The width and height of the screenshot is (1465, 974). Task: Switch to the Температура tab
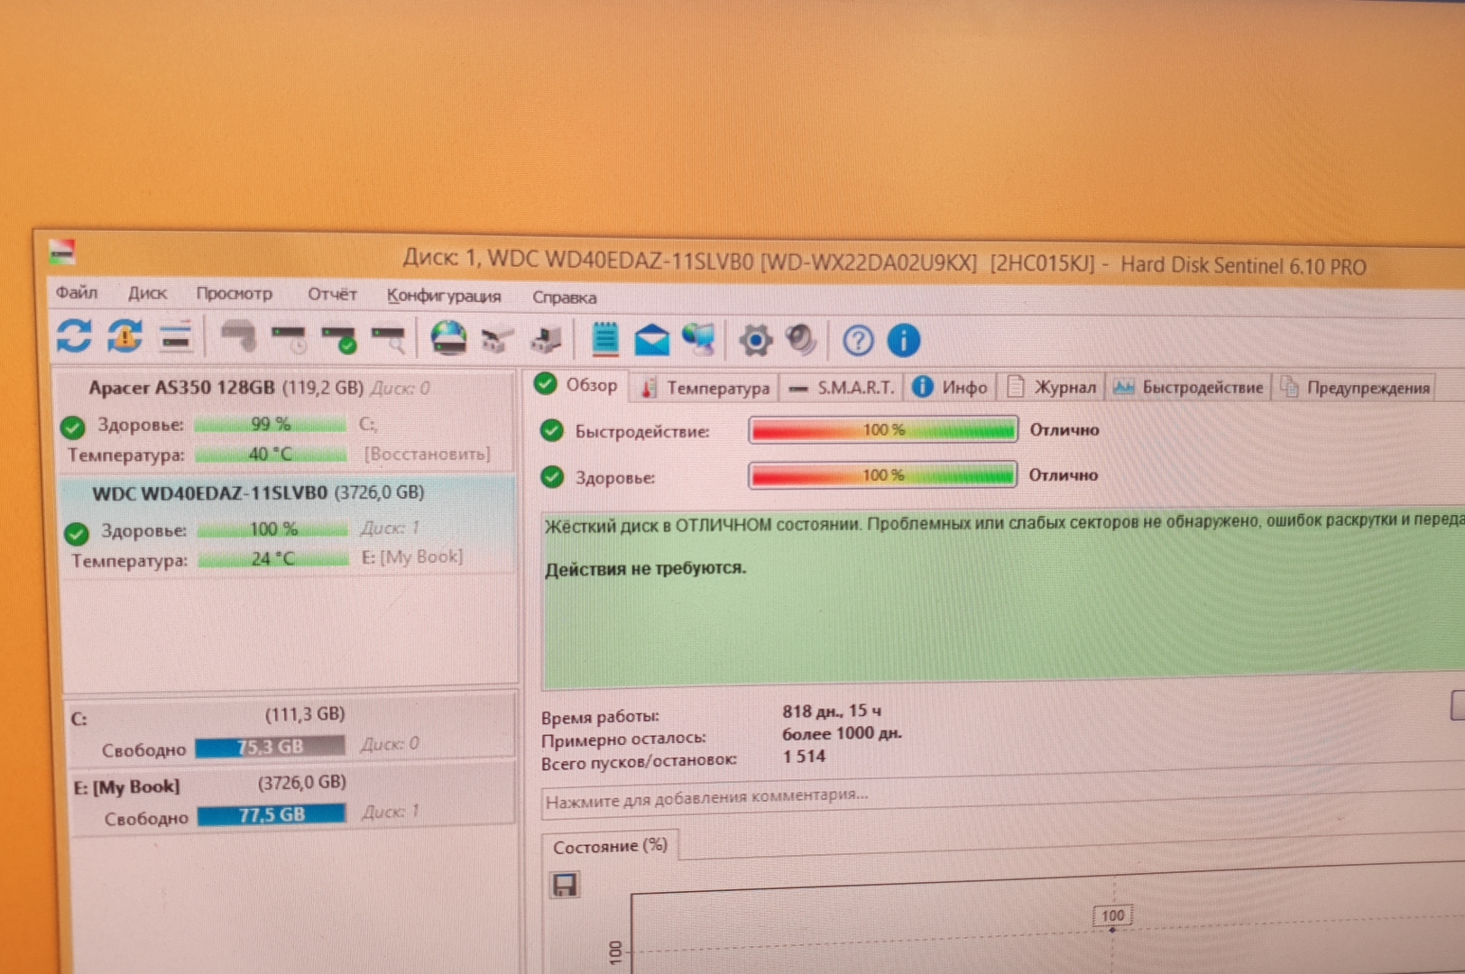pyautogui.click(x=705, y=388)
